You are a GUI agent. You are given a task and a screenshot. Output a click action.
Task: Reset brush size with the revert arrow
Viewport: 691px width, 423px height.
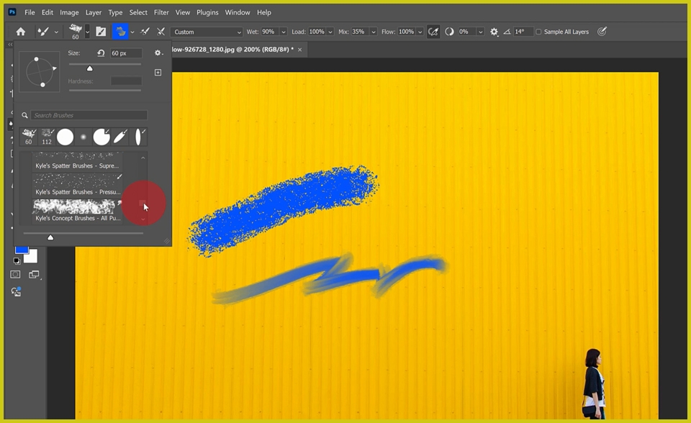click(x=101, y=53)
